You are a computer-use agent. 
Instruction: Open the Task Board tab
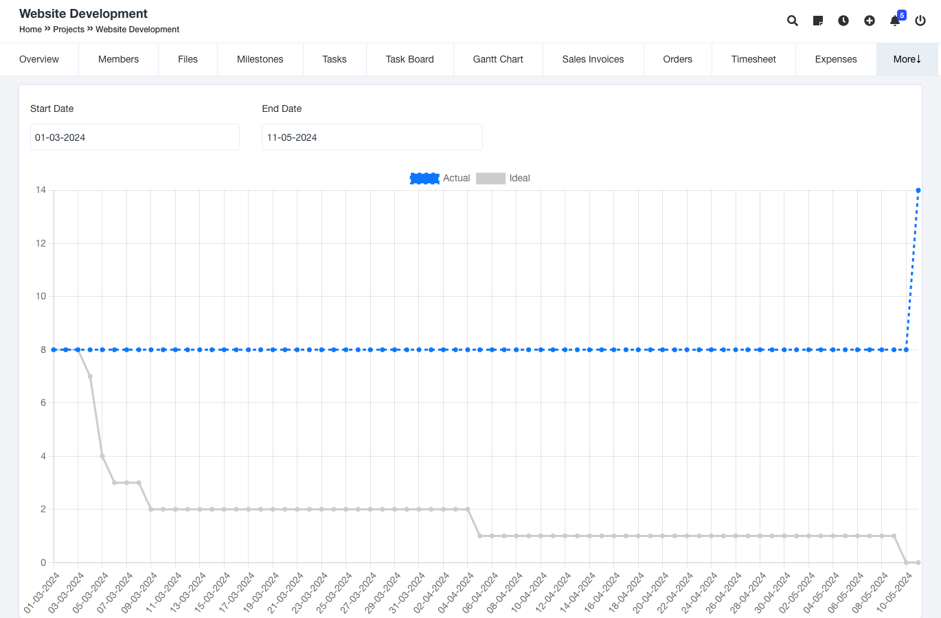tap(409, 59)
